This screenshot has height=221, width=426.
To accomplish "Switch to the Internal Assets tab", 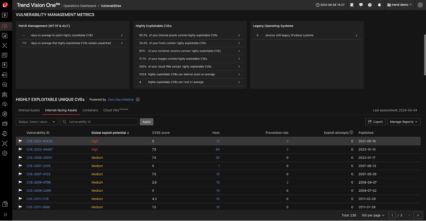I will [29, 110].
